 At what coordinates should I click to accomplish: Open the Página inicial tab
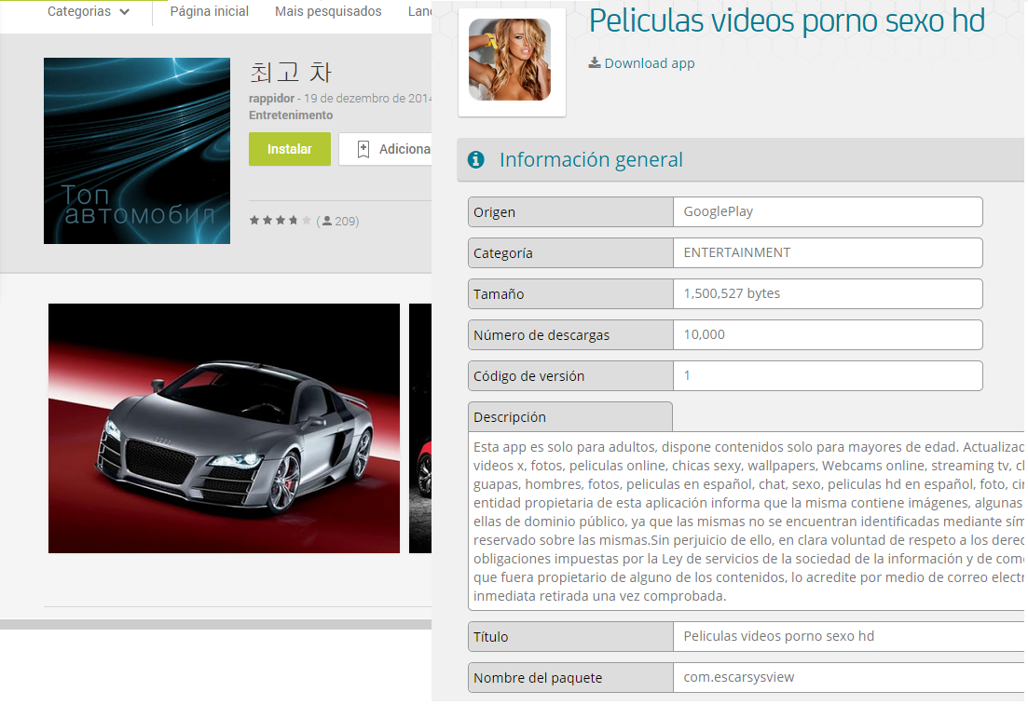click(x=209, y=12)
